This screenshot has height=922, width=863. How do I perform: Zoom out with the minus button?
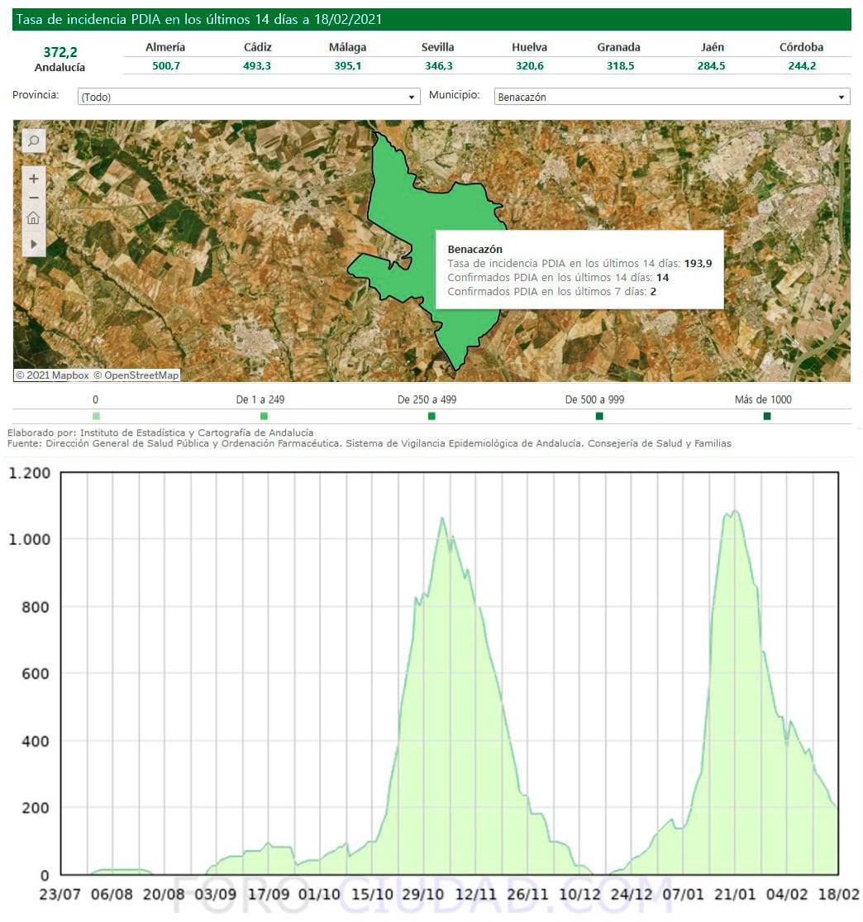tap(34, 198)
